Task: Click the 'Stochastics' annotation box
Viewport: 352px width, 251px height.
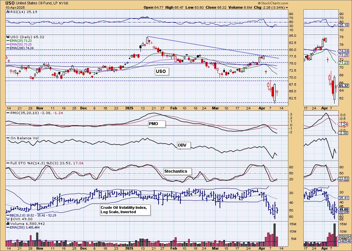Action: click(177, 171)
